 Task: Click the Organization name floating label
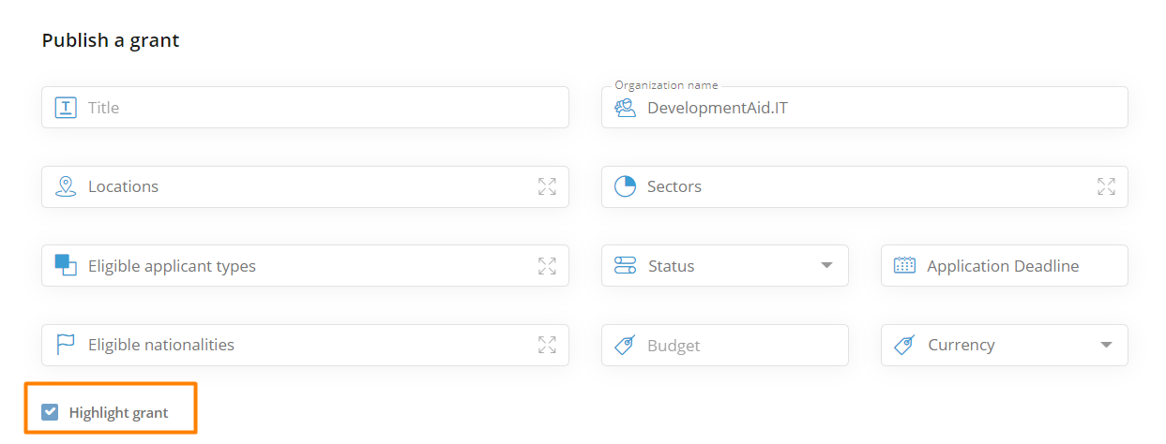point(666,85)
